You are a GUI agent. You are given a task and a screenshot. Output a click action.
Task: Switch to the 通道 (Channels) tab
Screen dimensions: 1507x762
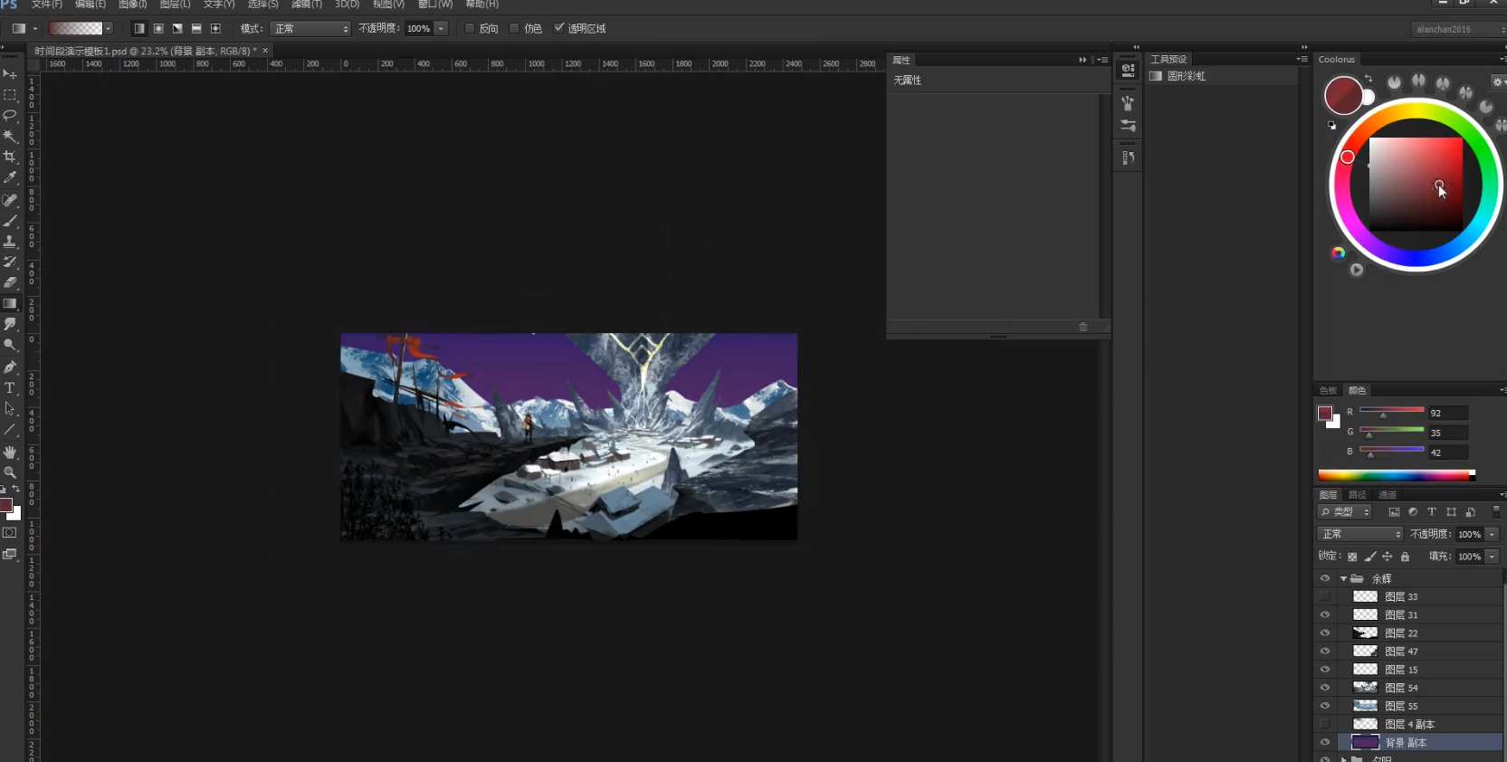point(1388,495)
